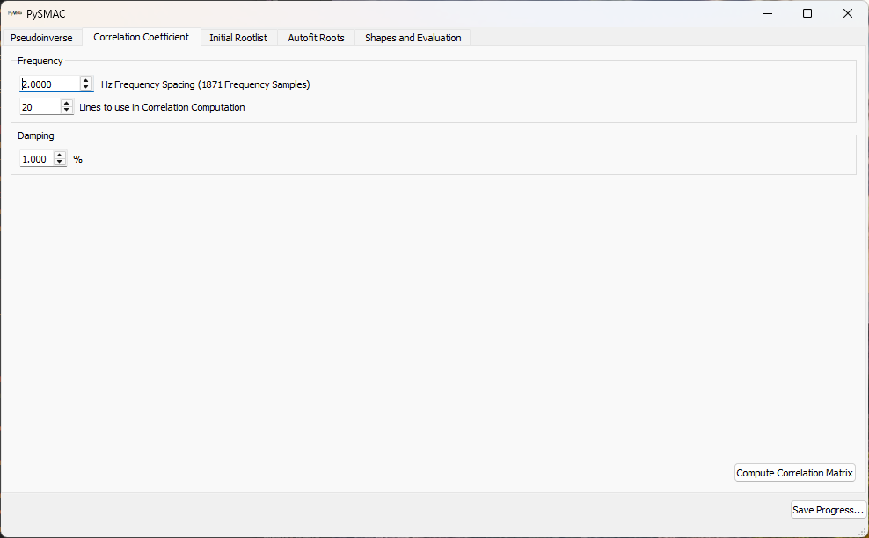The image size is (869, 538).
Task: Select the frequency spacing input field
Action: [x=47, y=84]
